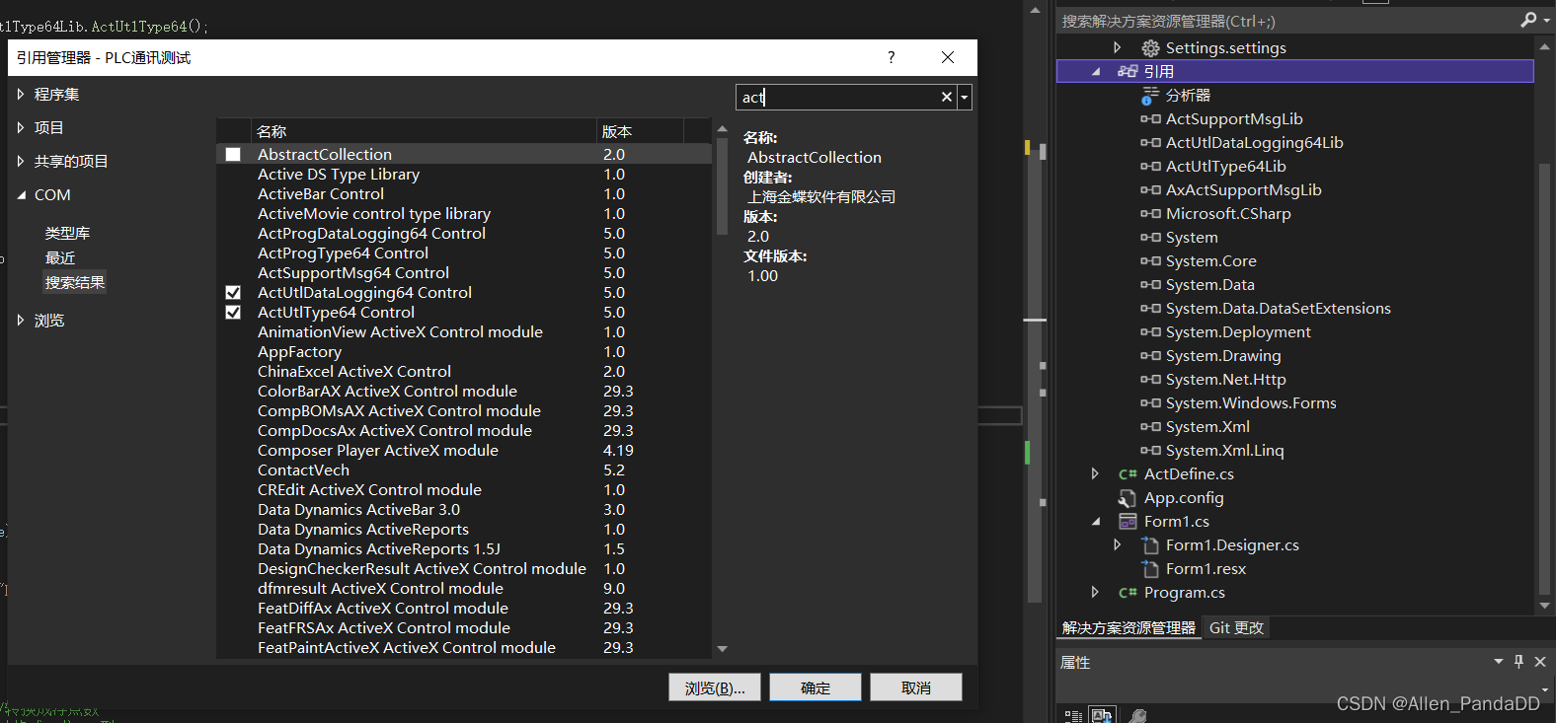Screen dimensions: 1556x723
Task: Click the reference list scroll down arrow
Action: [x=722, y=649]
